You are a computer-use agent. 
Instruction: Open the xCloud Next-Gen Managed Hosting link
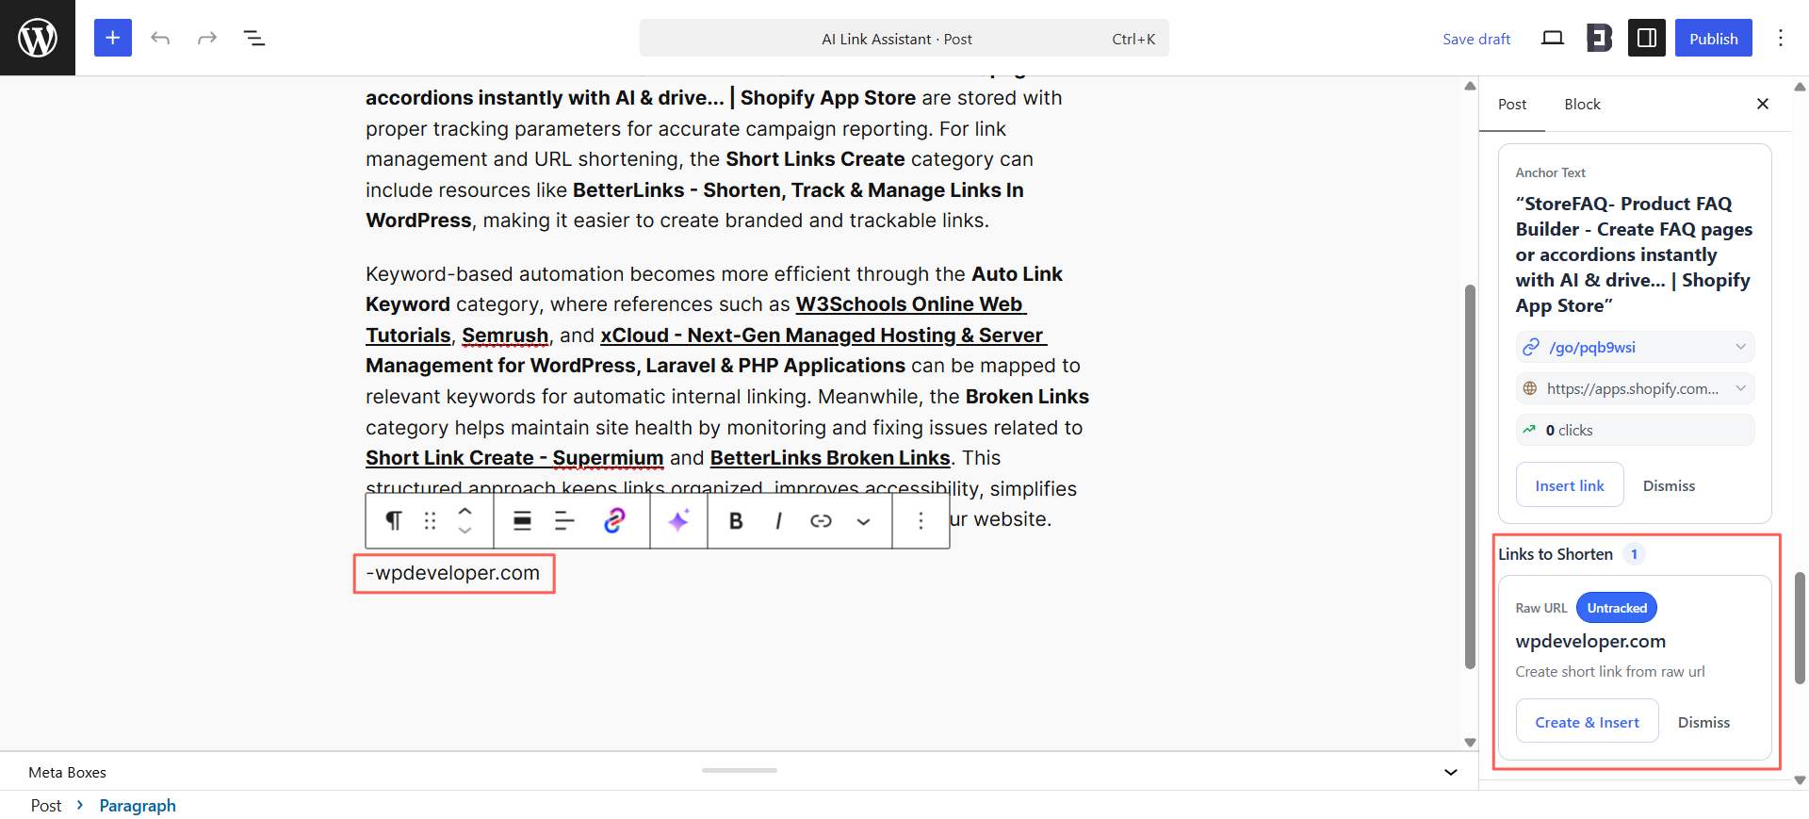823,336
